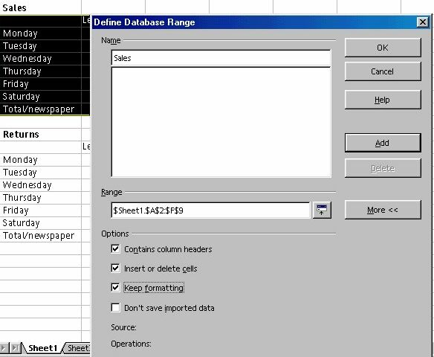Open Help for database ranges

point(383,100)
